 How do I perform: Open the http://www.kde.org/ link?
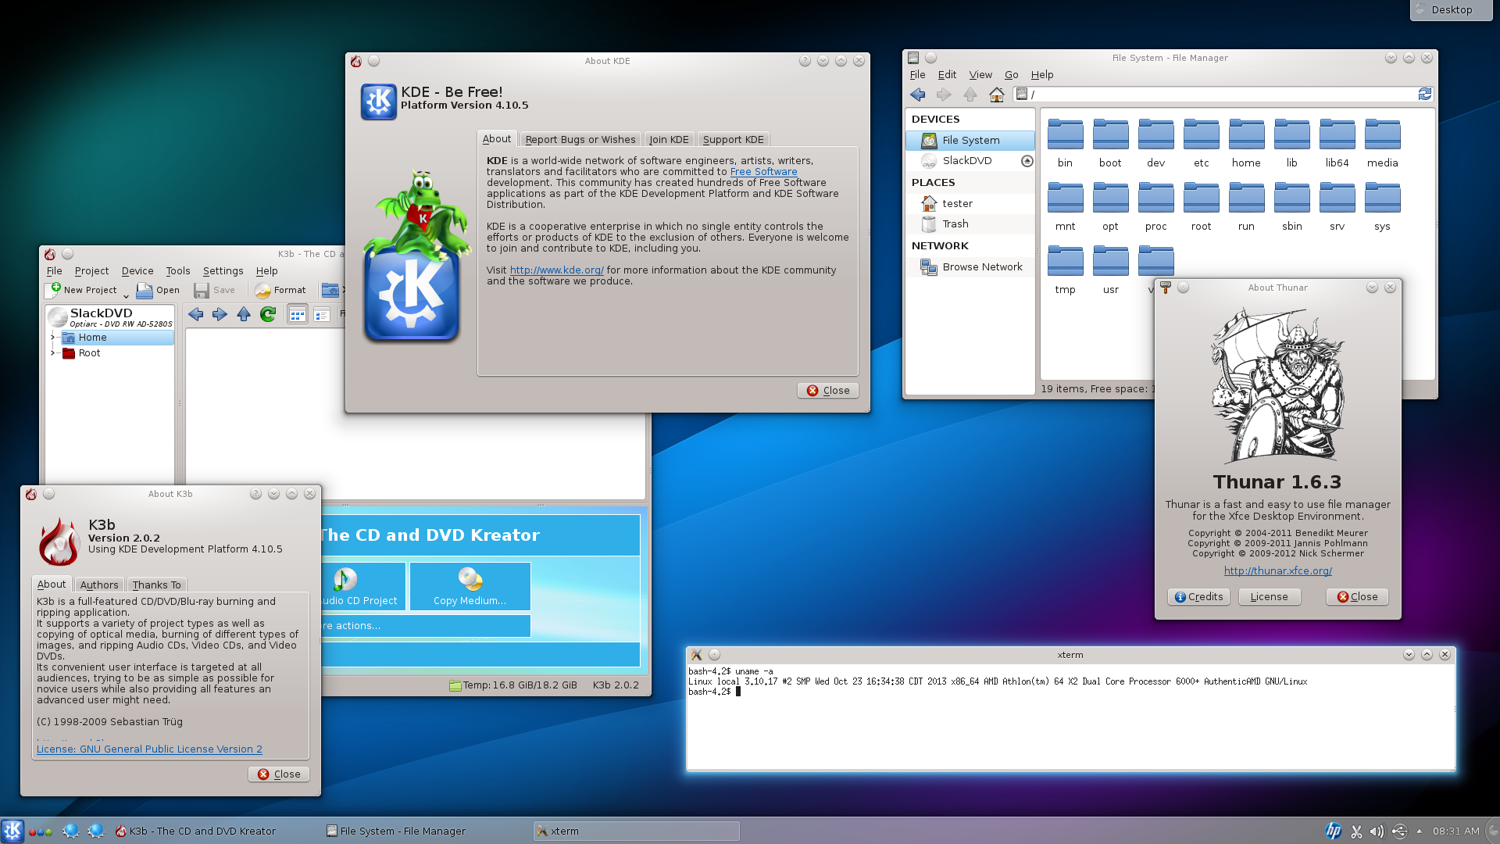coord(556,270)
